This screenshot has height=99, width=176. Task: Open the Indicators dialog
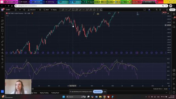(32, 10)
